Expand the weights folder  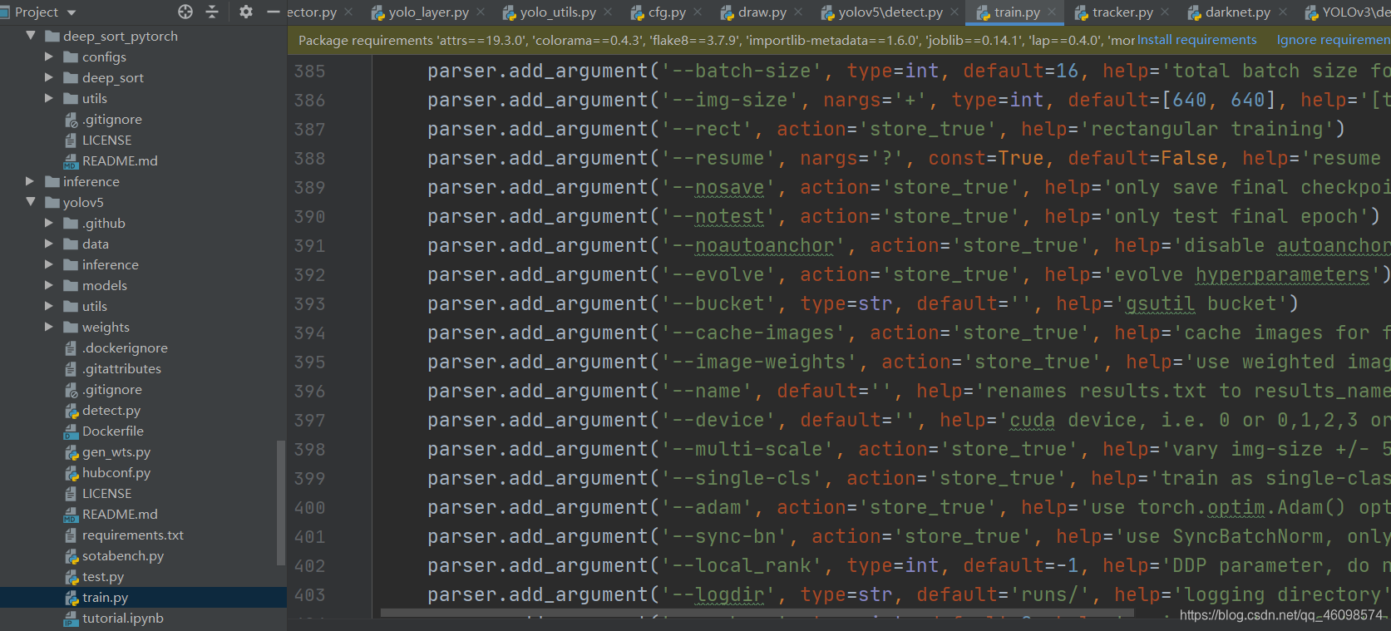(x=48, y=327)
